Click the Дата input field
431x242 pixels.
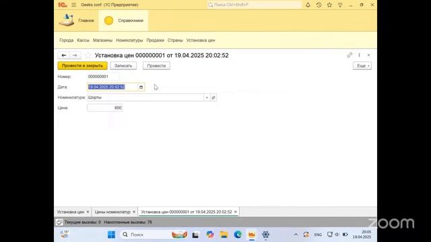(x=112, y=87)
